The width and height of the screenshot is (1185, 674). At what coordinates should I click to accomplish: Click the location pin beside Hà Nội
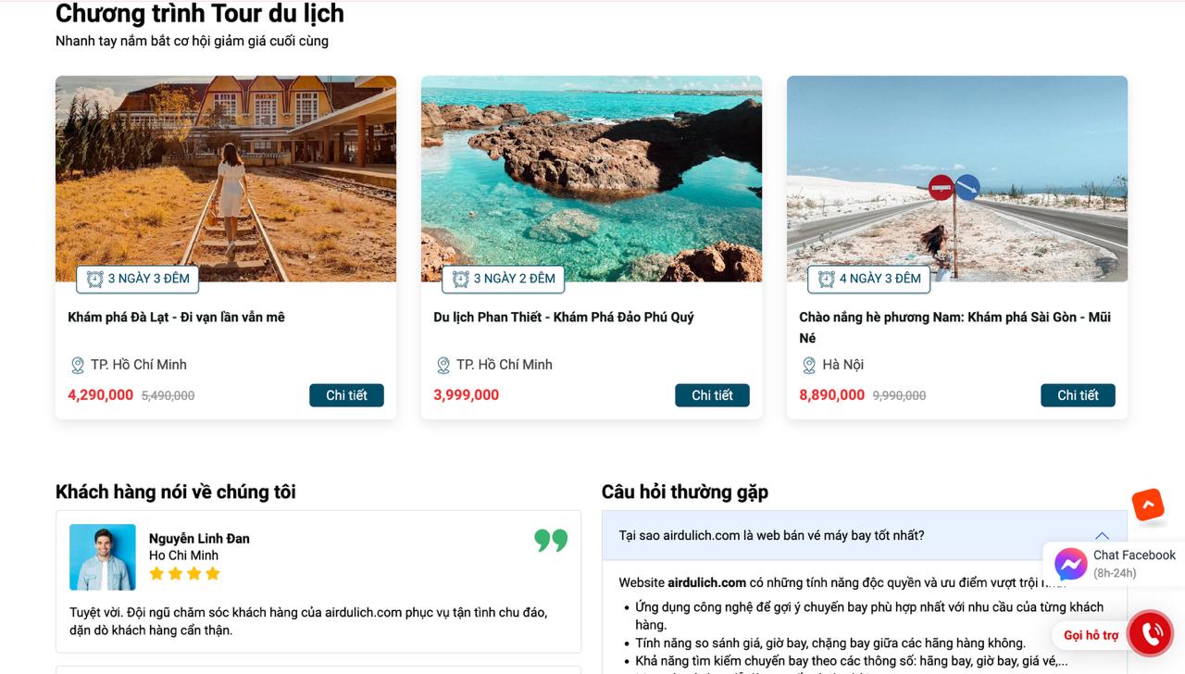coord(809,366)
